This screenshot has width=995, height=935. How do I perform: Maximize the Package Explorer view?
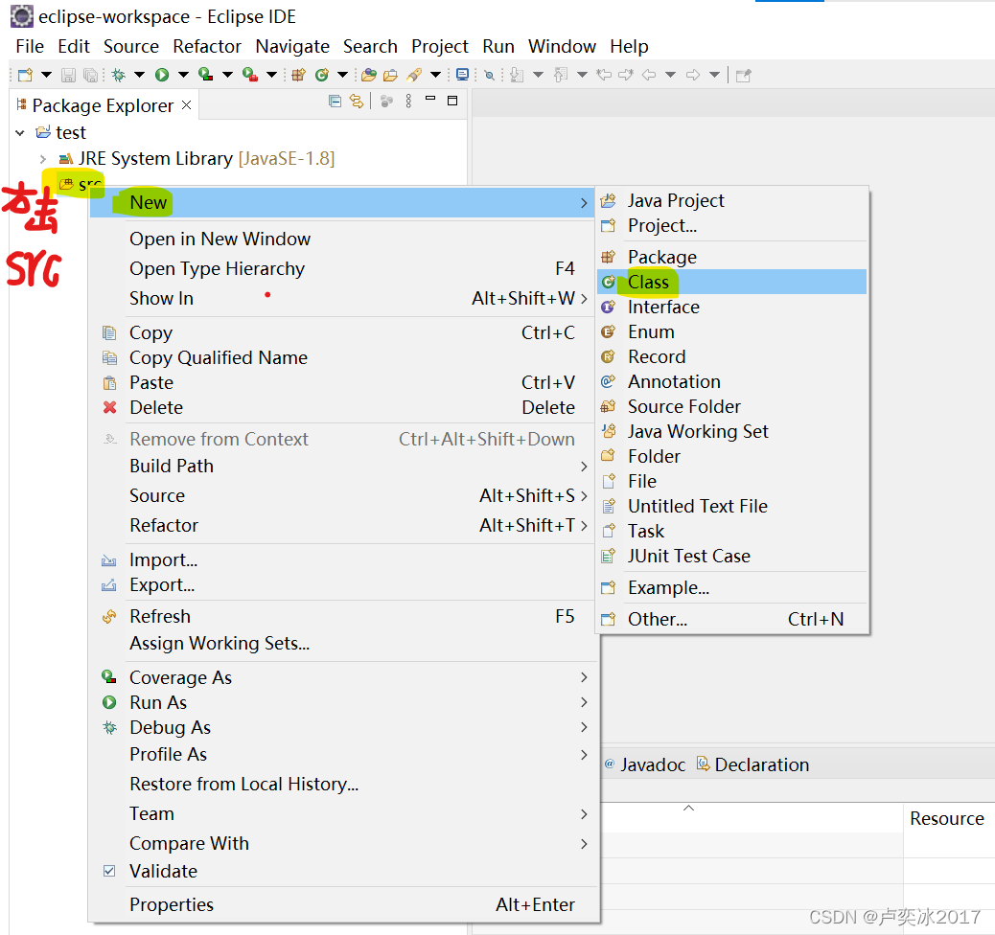coord(452,101)
